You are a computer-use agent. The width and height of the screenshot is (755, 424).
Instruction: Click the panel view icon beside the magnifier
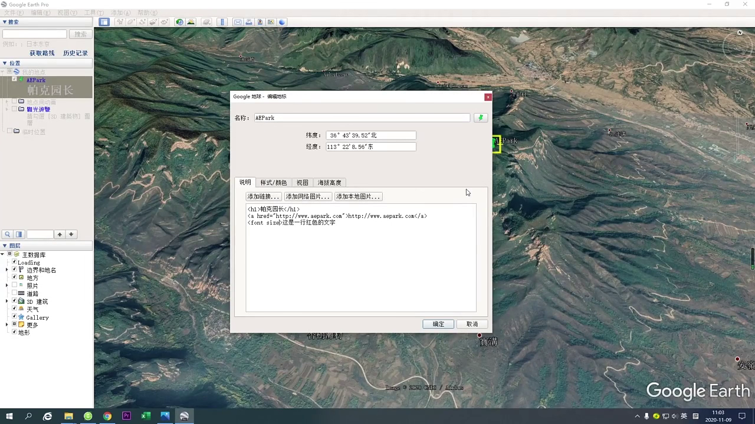pyautogui.click(x=19, y=234)
